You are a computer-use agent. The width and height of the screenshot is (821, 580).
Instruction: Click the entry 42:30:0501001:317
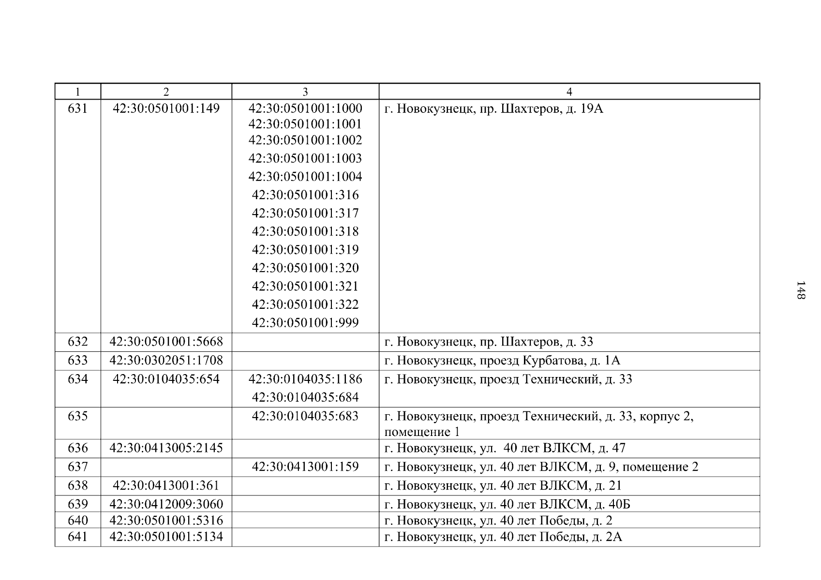(305, 213)
